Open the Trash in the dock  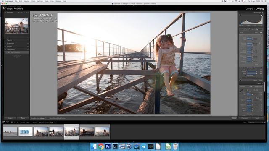[175, 147]
